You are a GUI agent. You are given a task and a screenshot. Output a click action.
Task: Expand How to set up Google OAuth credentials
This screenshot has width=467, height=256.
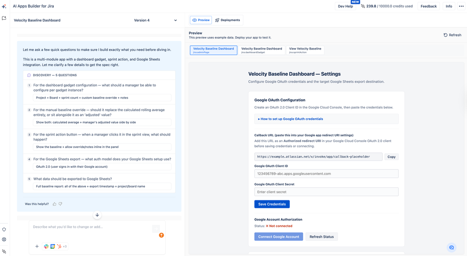click(326, 119)
